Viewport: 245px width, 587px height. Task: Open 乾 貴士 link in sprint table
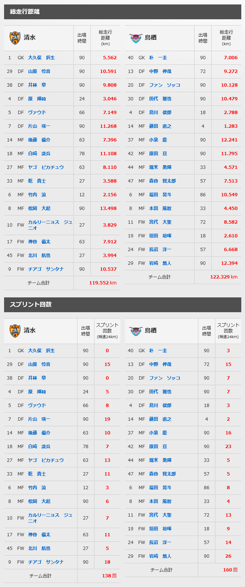point(37,474)
